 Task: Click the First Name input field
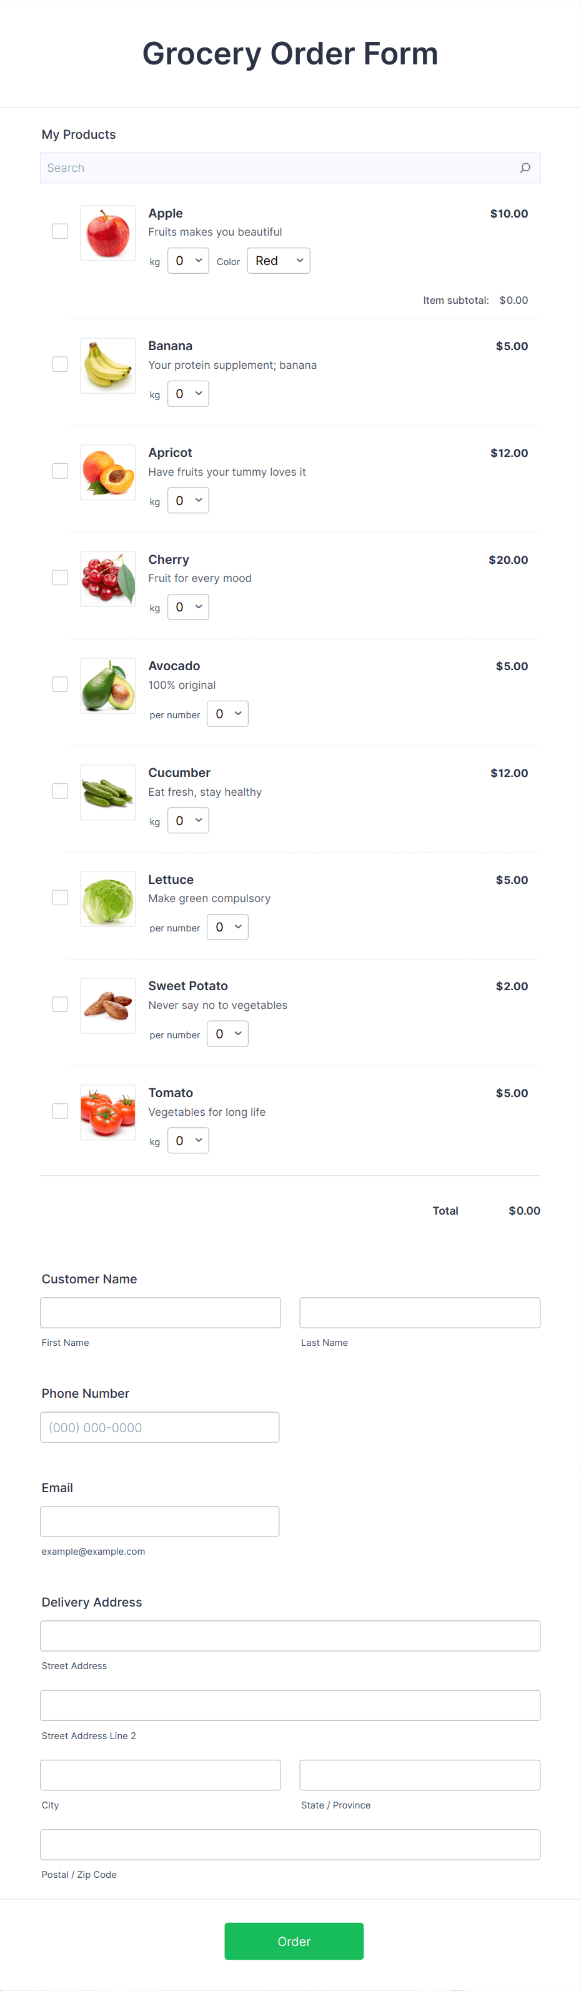[x=159, y=1311]
